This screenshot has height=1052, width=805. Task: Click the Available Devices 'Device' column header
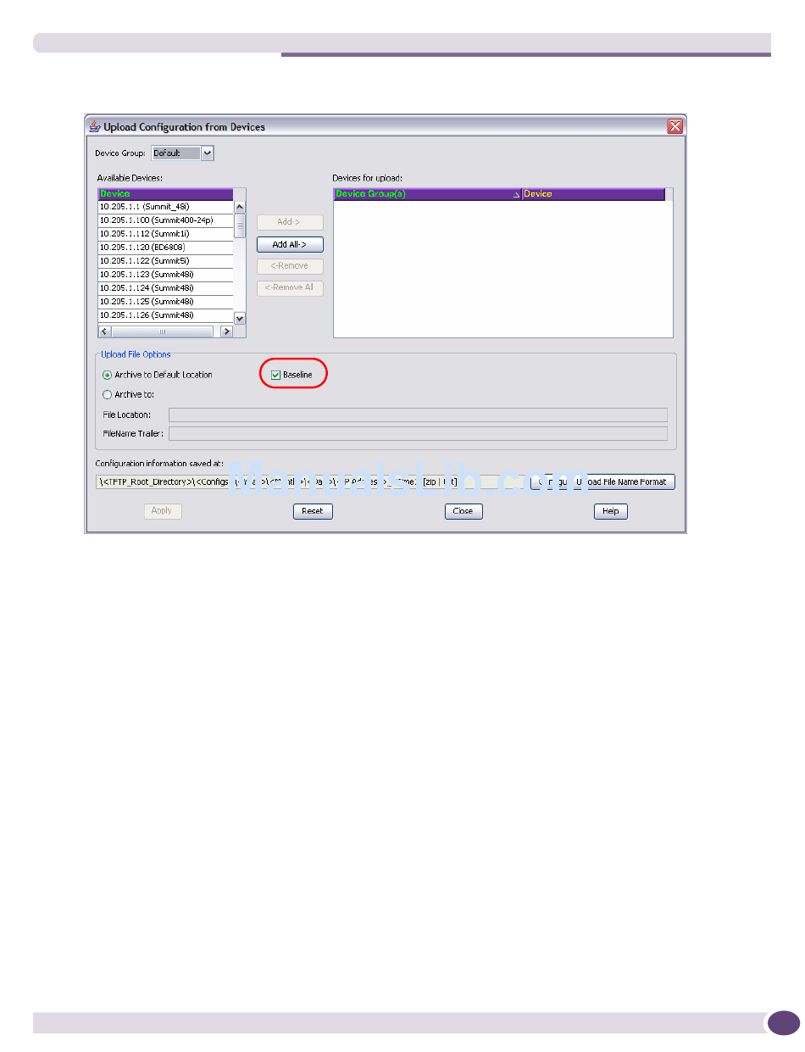(165, 194)
